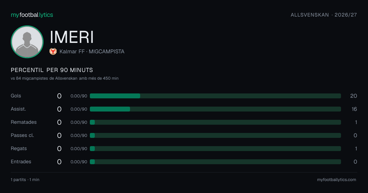Click the Passes cl. percentile bar
Viewport: 368px width, 193px height.
(215, 135)
